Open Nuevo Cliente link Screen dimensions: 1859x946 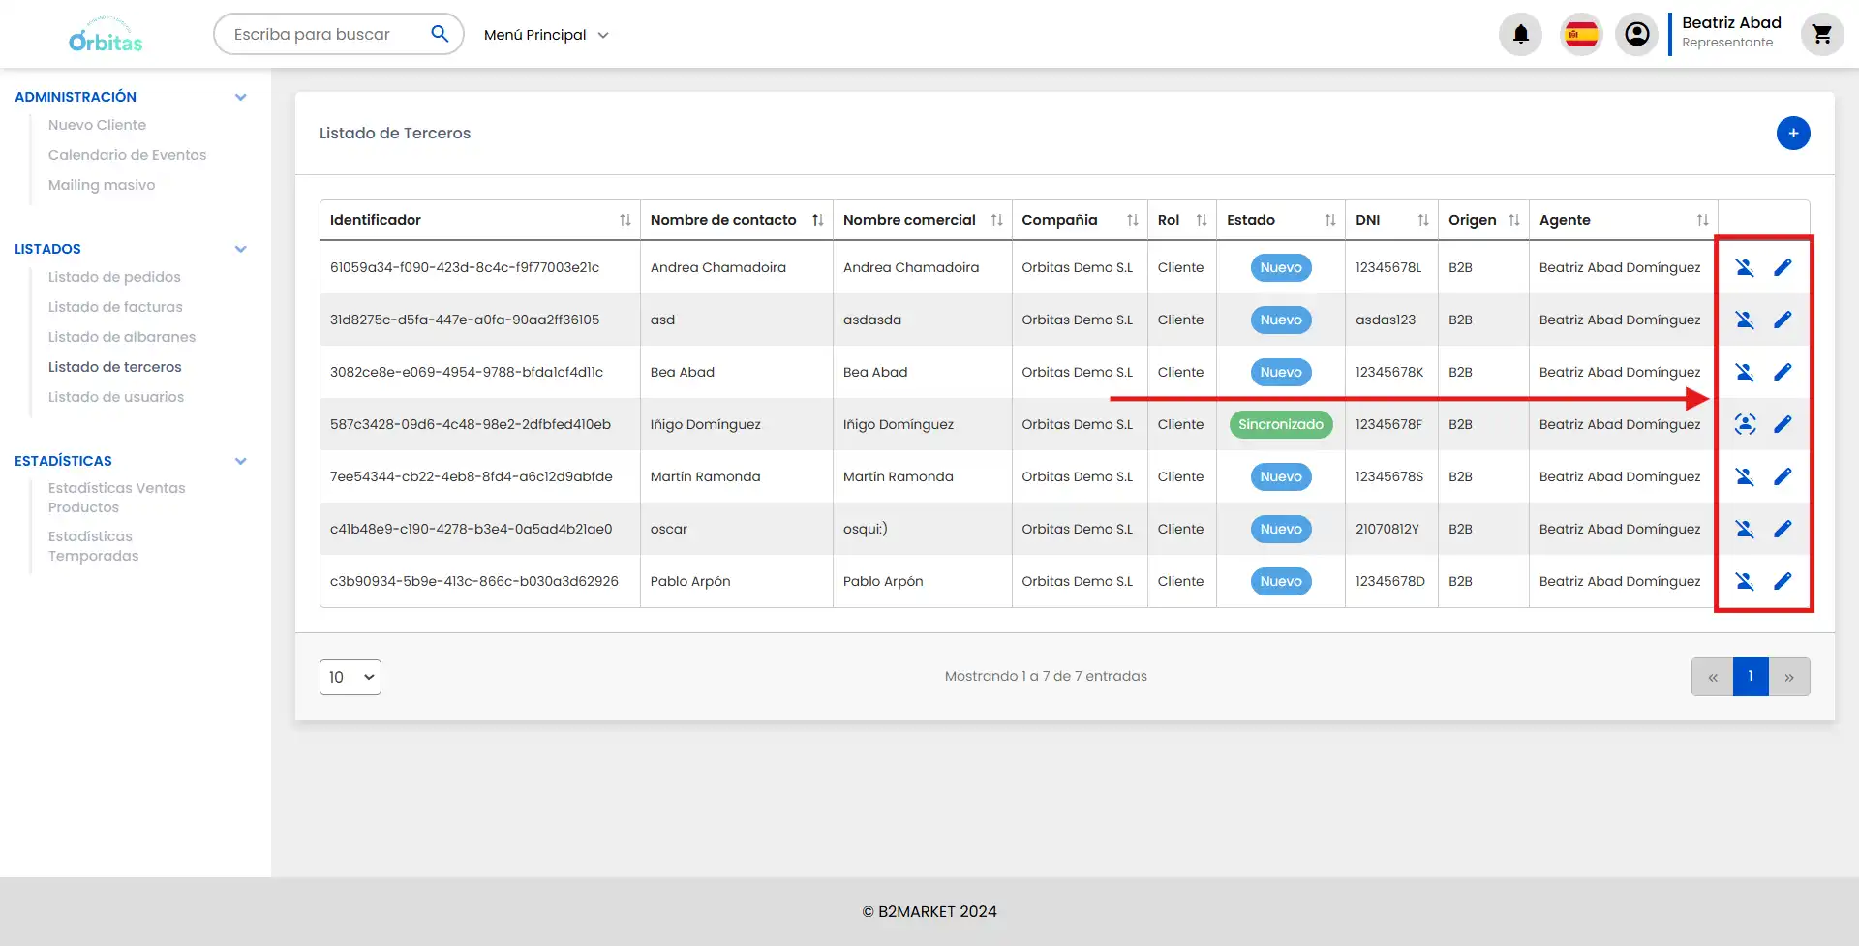tap(98, 125)
